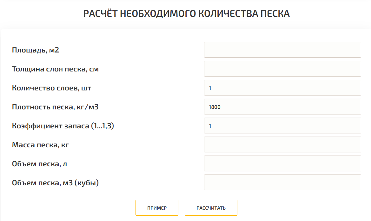
Task: Click the label Объем песка, л
Action: point(39,164)
